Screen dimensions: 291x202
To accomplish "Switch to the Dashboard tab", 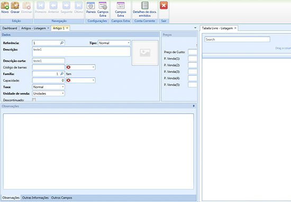I will coord(10,28).
